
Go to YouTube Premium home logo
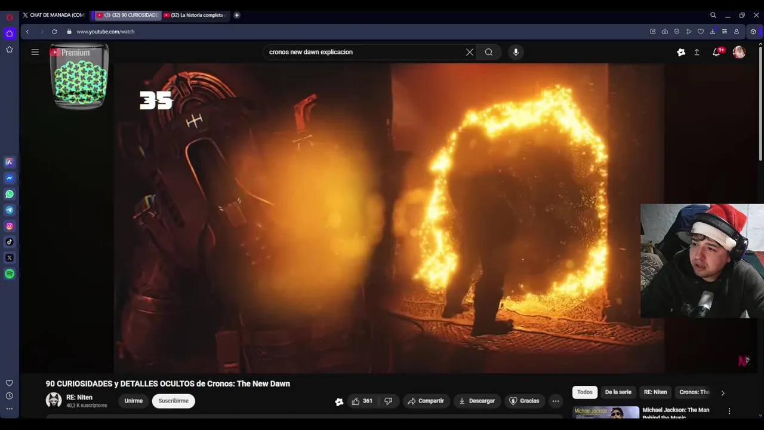(70, 53)
